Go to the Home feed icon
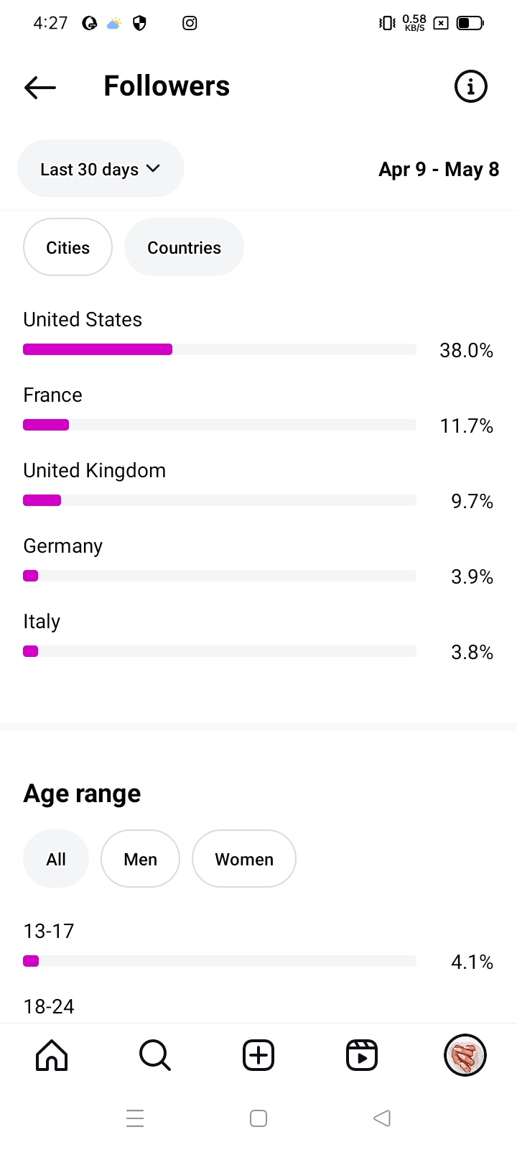 pos(52,1056)
